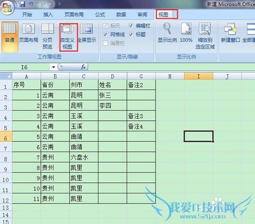Select row 12 header
The height and width of the screenshot is (224, 255).
point(6,199)
